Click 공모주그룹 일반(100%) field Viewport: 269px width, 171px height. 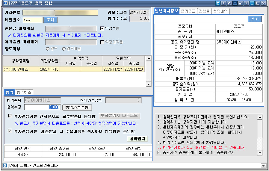(x=140, y=12)
